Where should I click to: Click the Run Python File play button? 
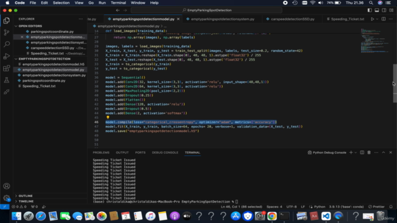(x=372, y=19)
